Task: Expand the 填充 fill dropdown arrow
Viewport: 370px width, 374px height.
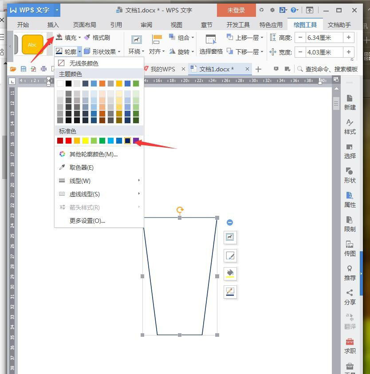Action: (x=80, y=38)
